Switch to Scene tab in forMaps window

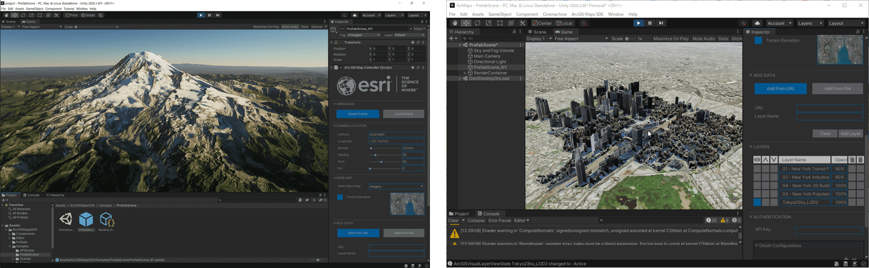[537, 31]
